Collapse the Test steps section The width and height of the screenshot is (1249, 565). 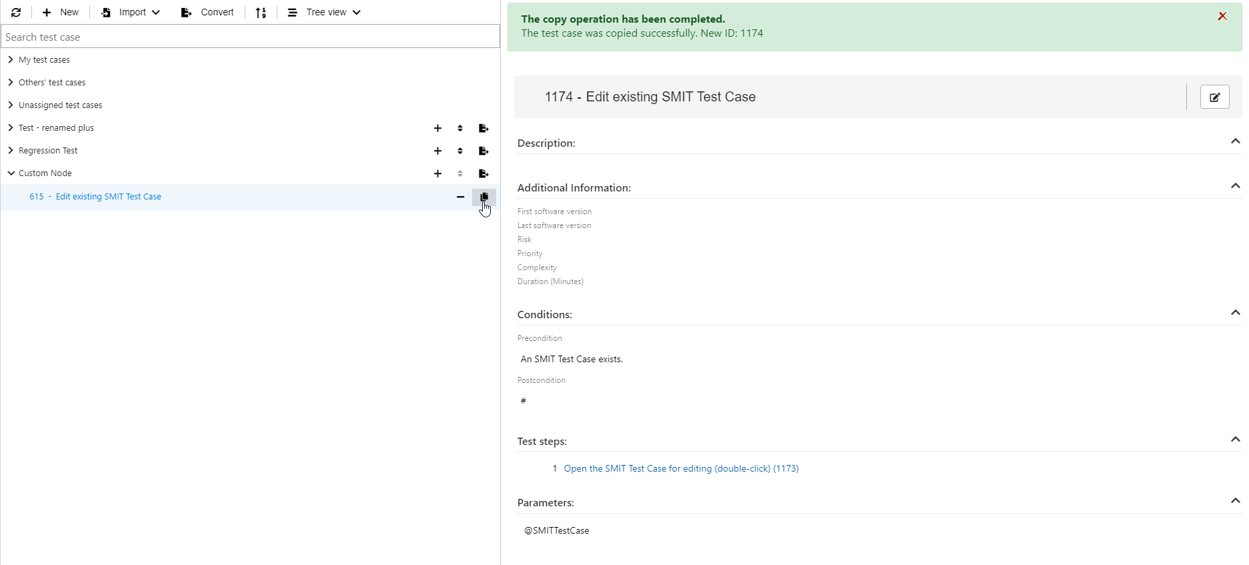(1235, 440)
